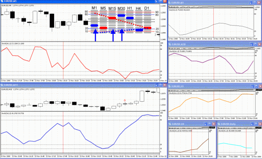Maximize the EURUSD,M15 chart window
The height and width of the screenshot is (159, 262).
161,85
